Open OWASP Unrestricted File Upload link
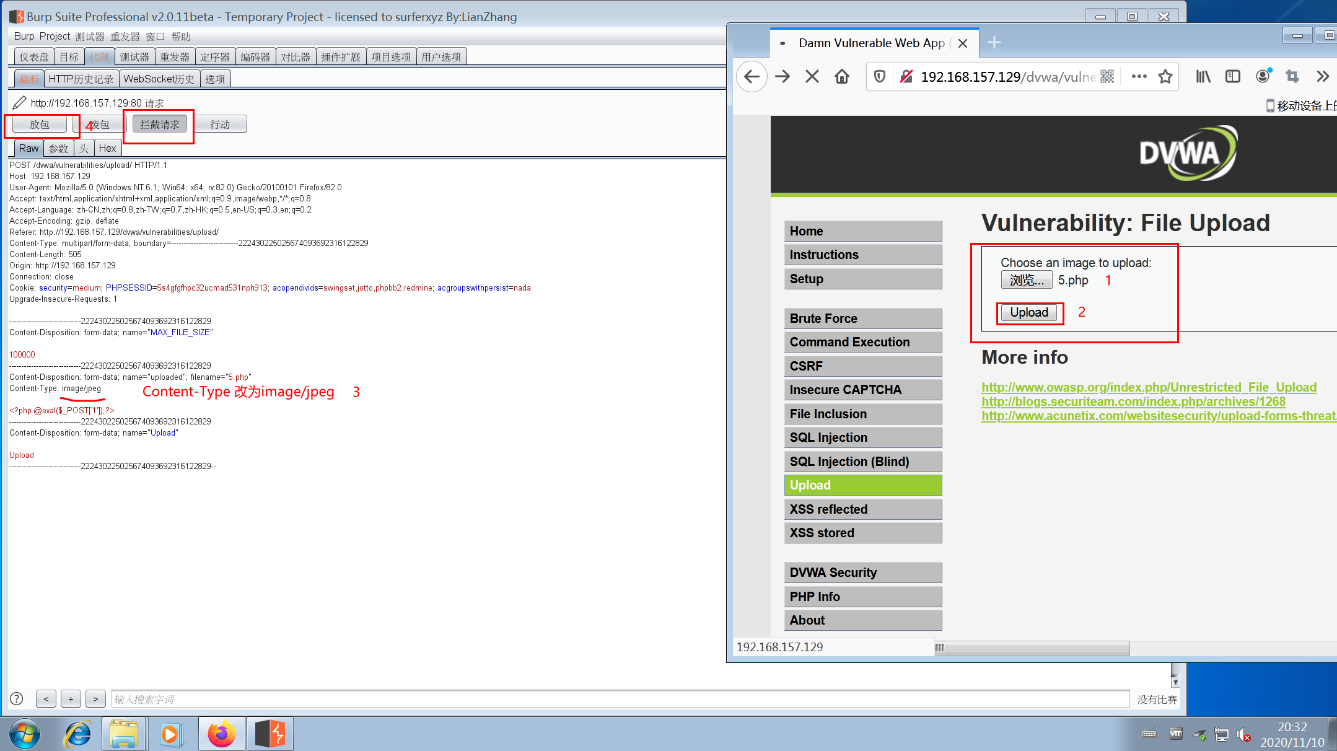 [x=1149, y=387]
